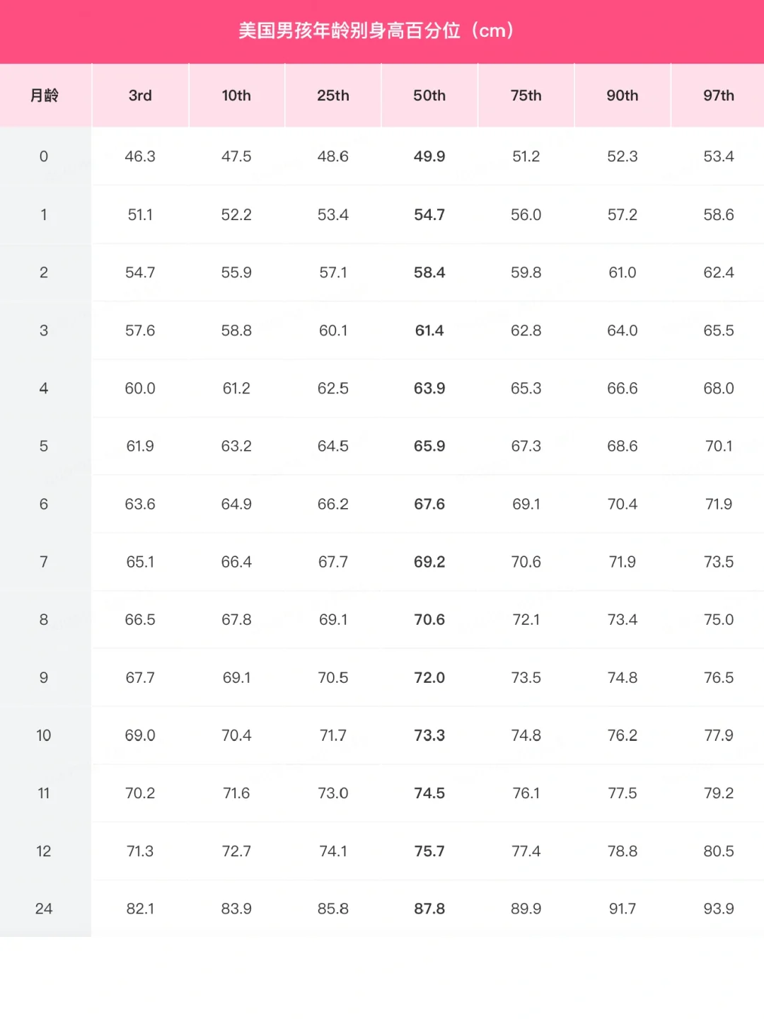Select the 10th percentile column header
The width and height of the screenshot is (764, 1019).
point(236,96)
